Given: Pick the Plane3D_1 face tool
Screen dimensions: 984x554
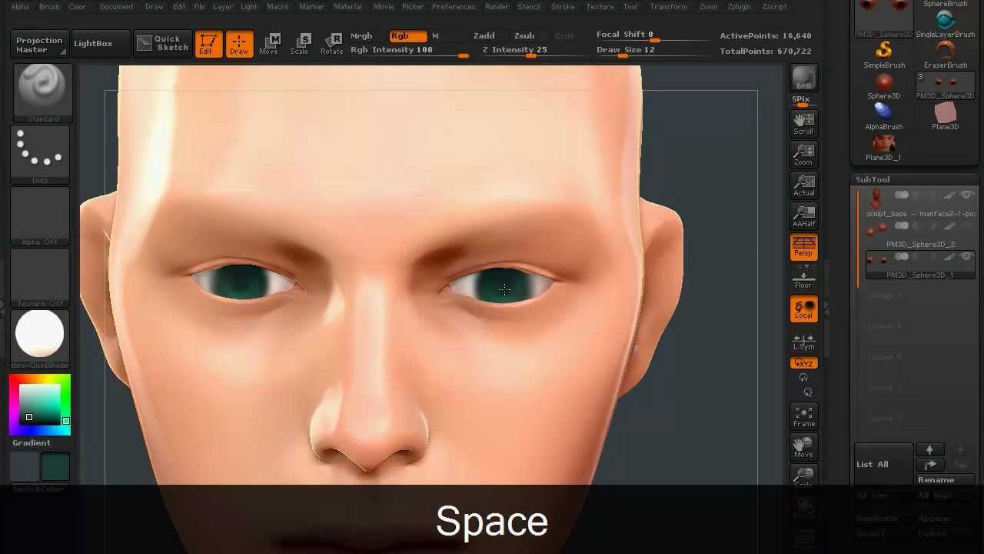Looking at the screenshot, I should pyautogui.click(x=883, y=147).
